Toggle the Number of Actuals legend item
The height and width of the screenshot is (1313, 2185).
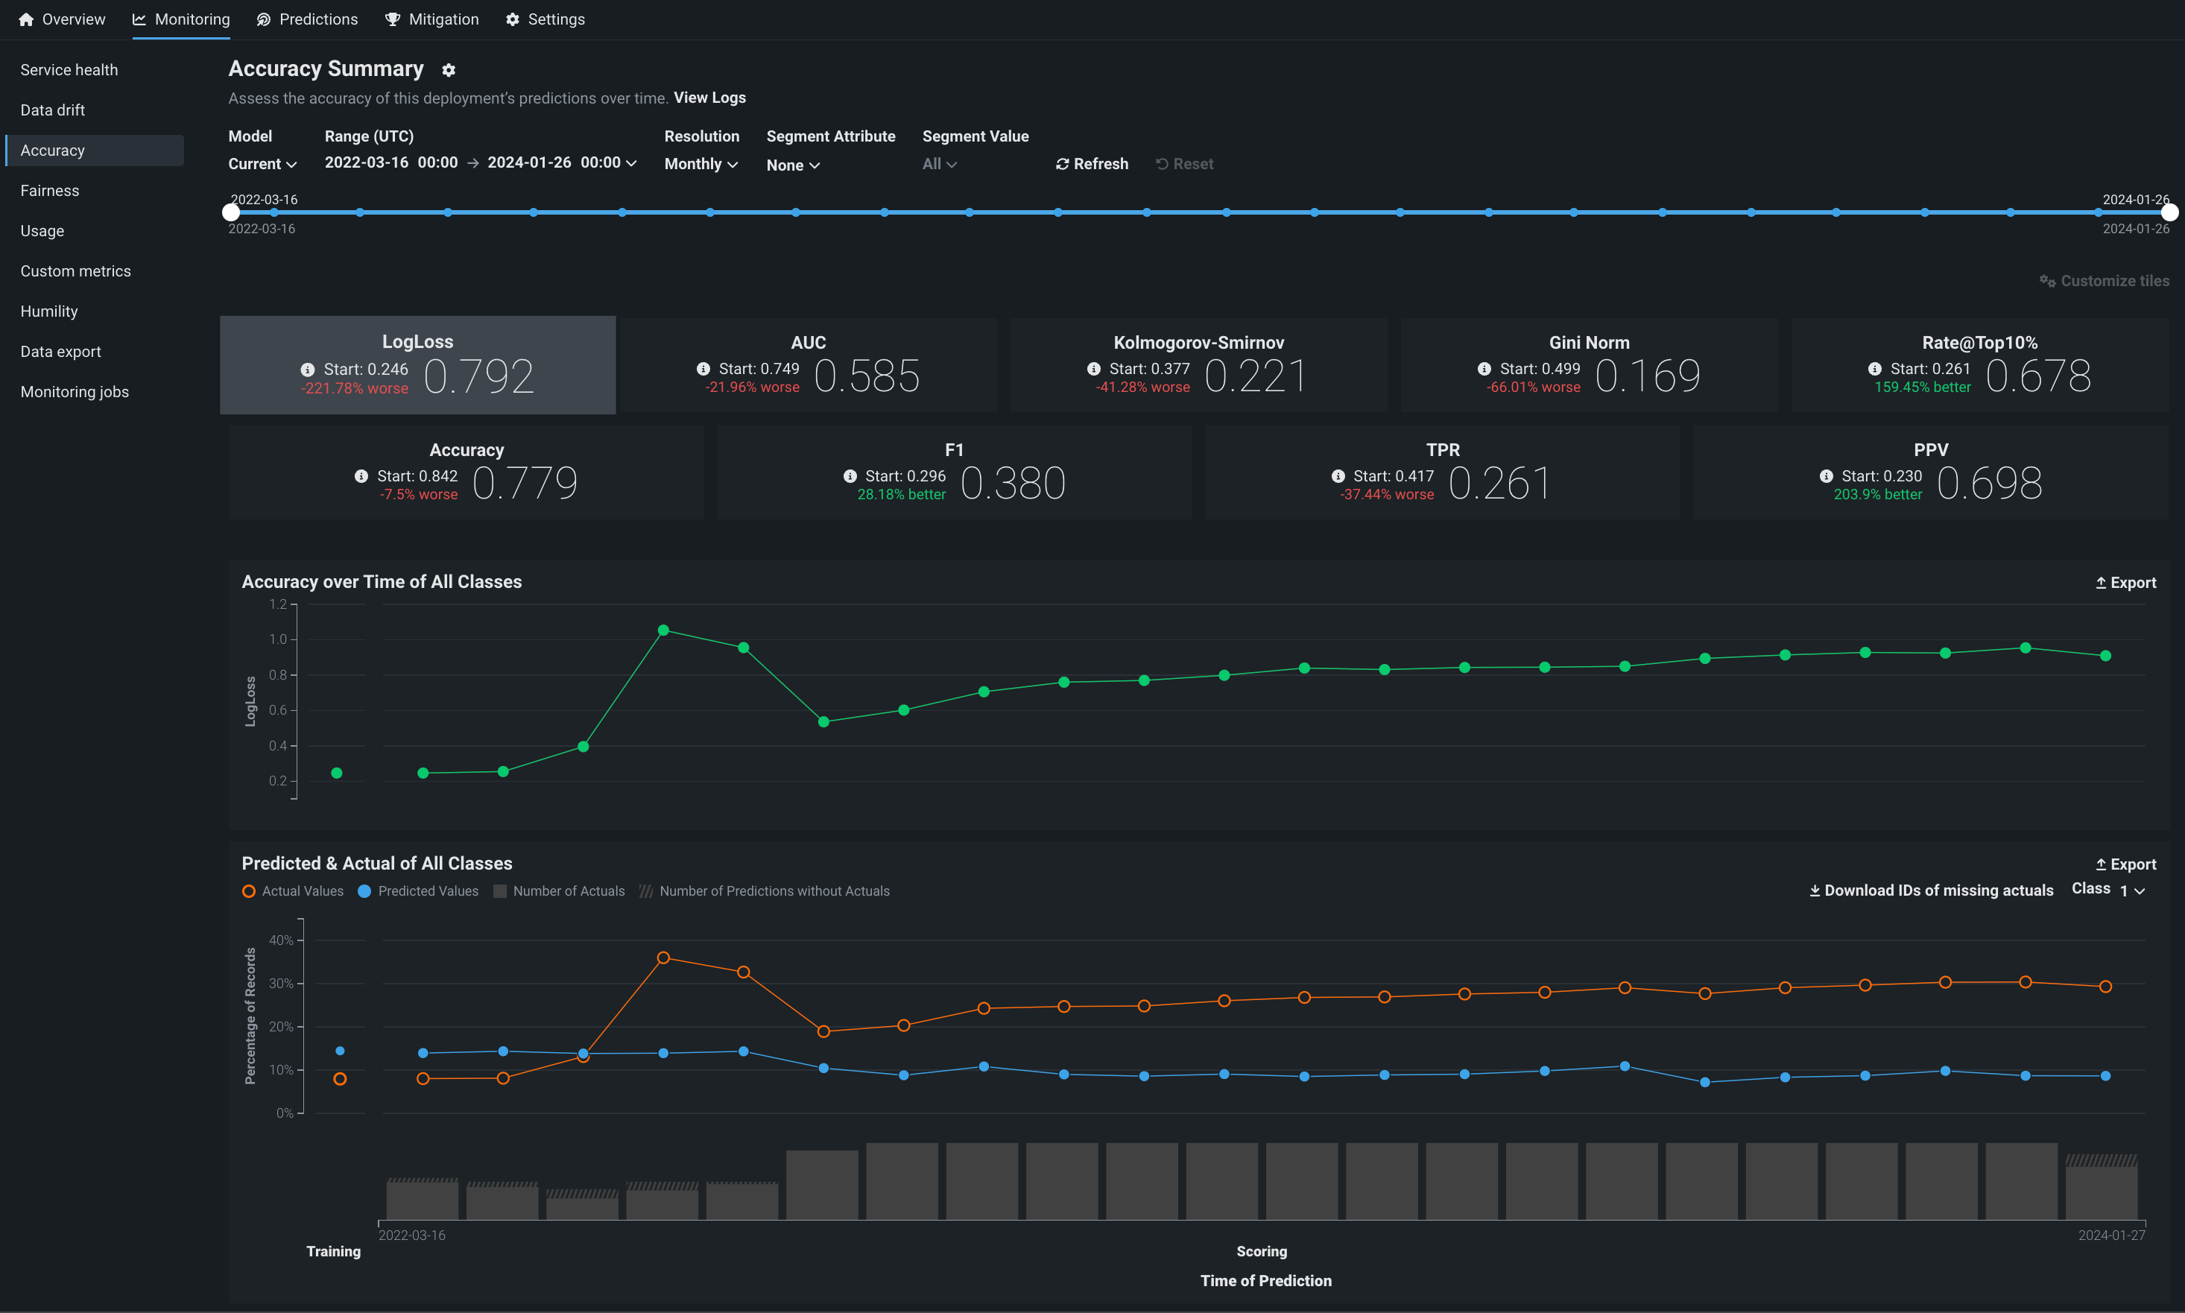[x=558, y=891]
